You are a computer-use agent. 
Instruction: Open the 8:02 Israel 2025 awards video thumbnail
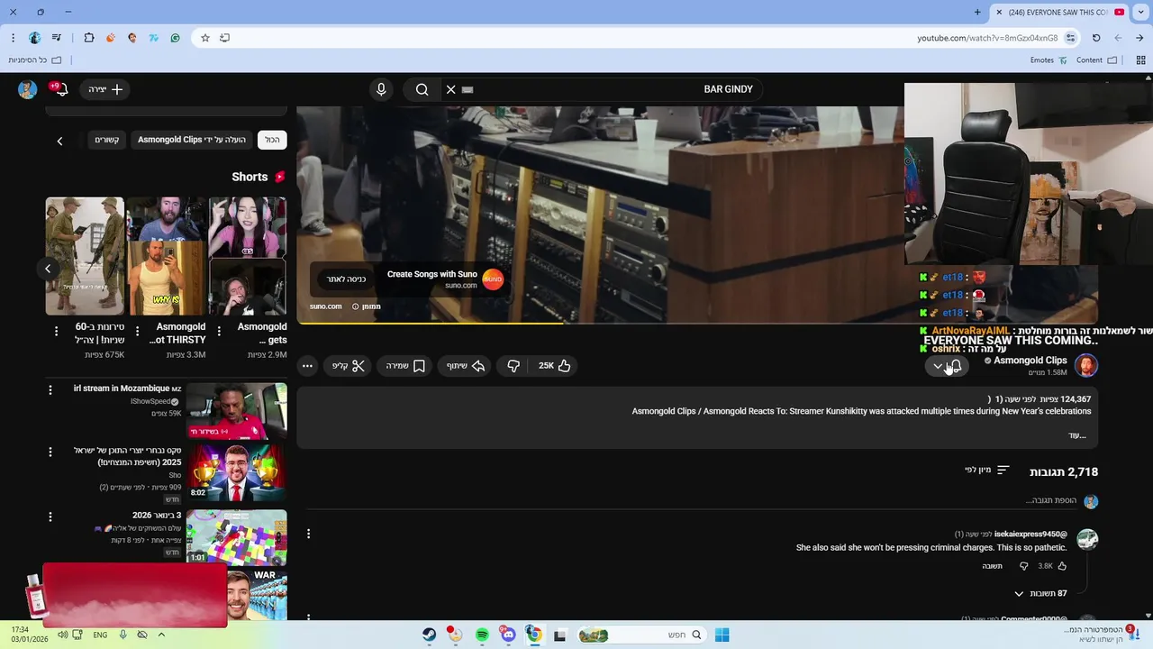(x=236, y=473)
